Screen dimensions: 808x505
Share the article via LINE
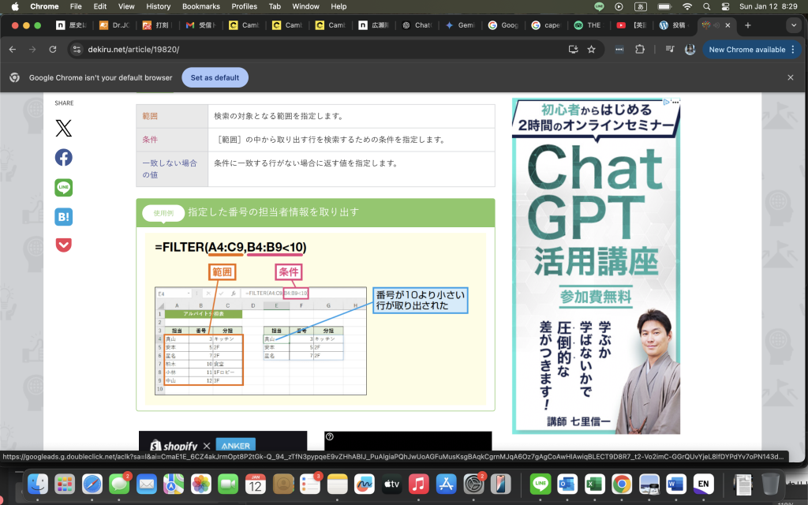coord(63,187)
